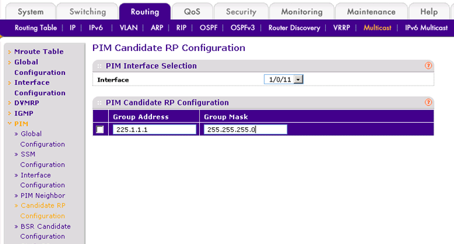Expand DVMRP in the sidebar
The width and height of the screenshot is (454, 244).
click(x=27, y=103)
